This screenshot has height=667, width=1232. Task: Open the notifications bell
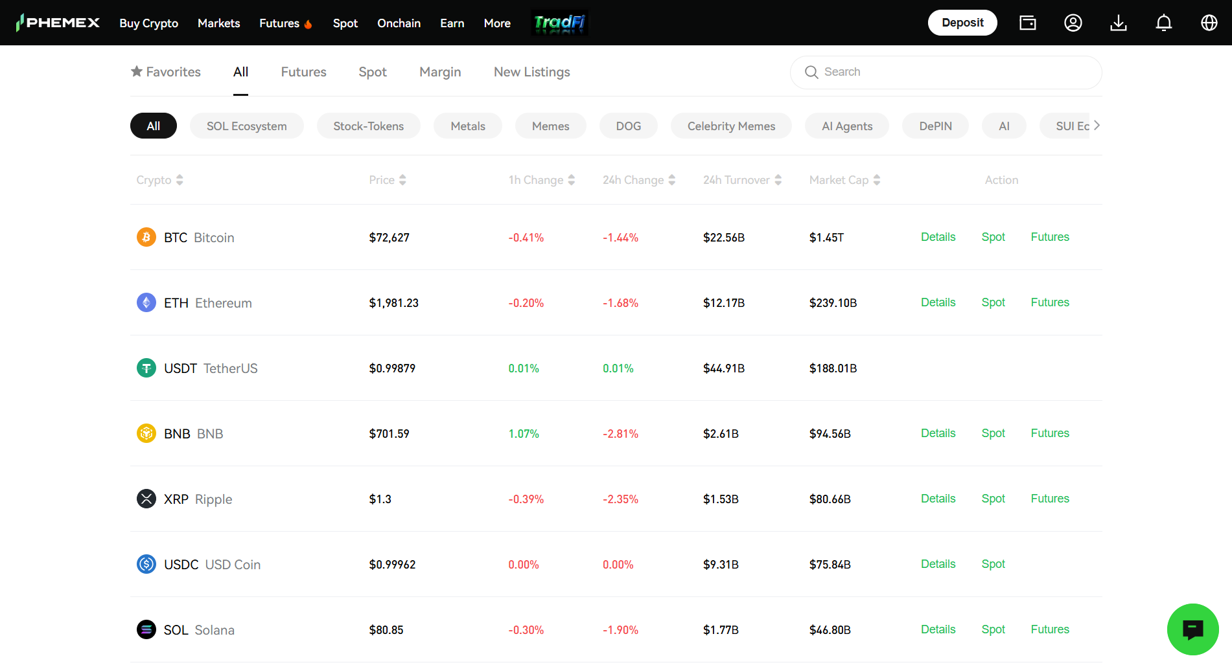1164,23
